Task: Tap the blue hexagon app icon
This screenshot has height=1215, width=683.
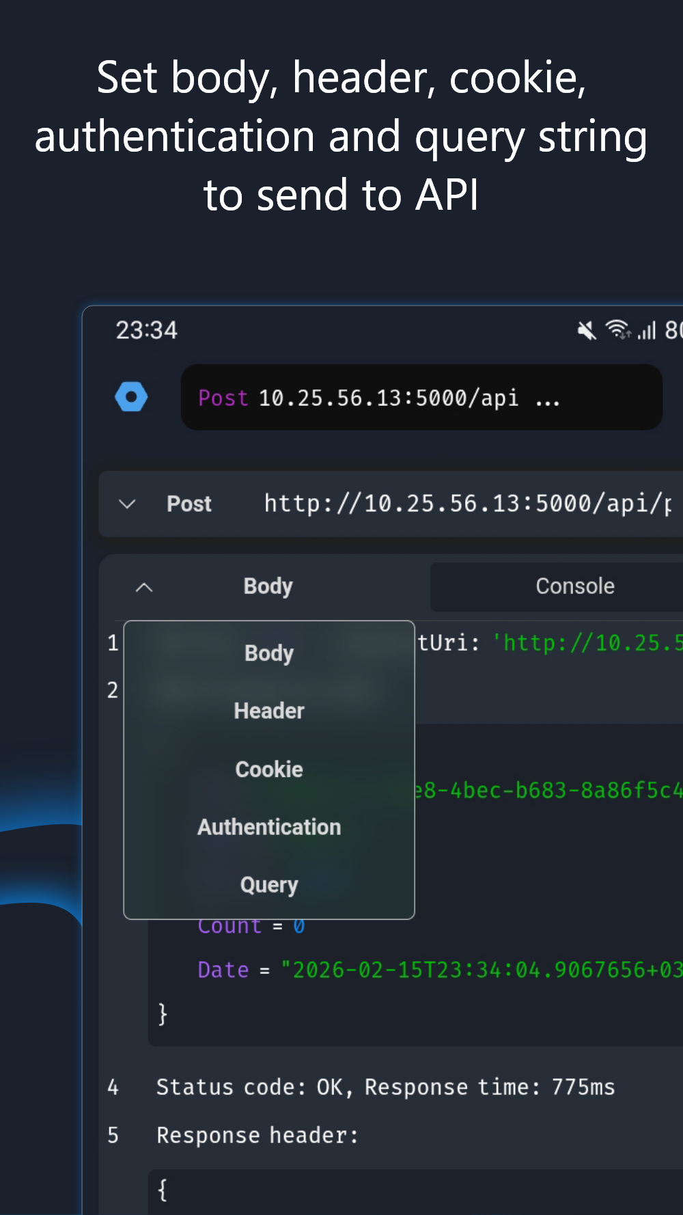Action: [131, 397]
